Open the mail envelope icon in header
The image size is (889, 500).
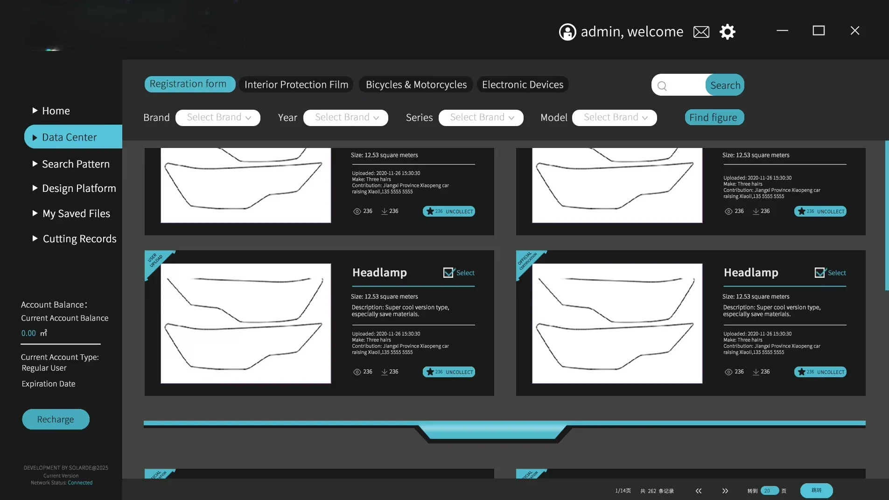(x=701, y=32)
